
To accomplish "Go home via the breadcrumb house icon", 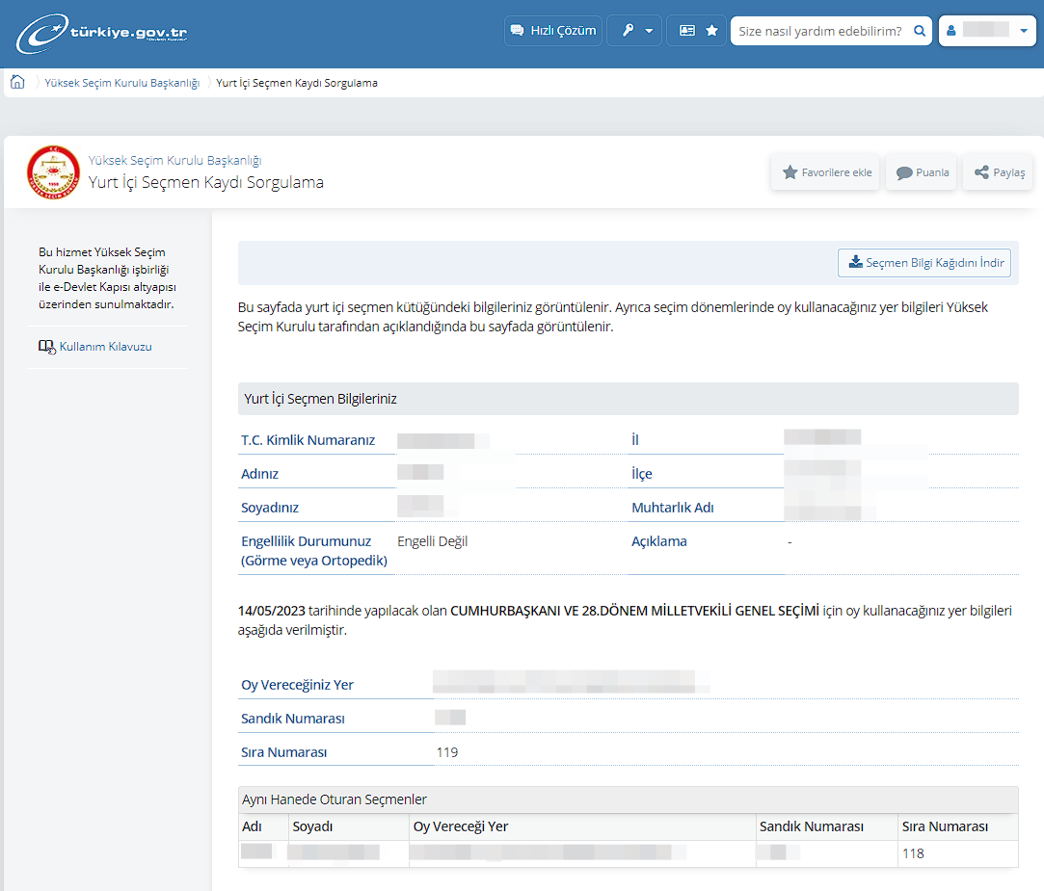I will pyautogui.click(x=17, y=83).
